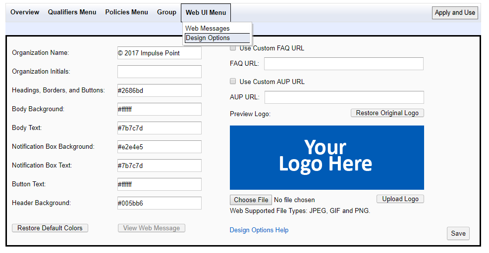
Task: Open the Design Options Help link
Action: [259, 230]
